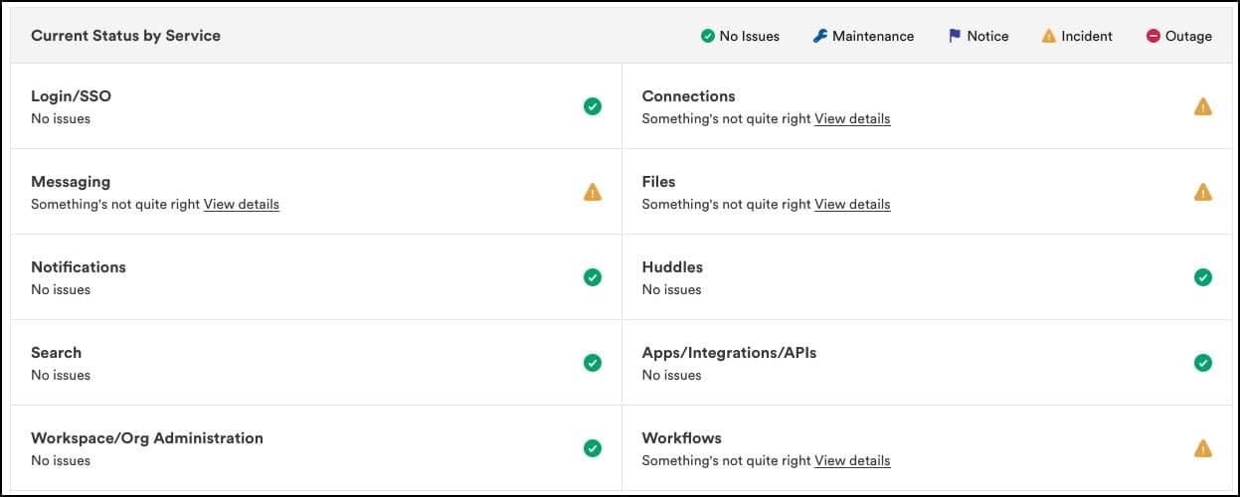Click the Current Status by Service heading

[125, 36]
